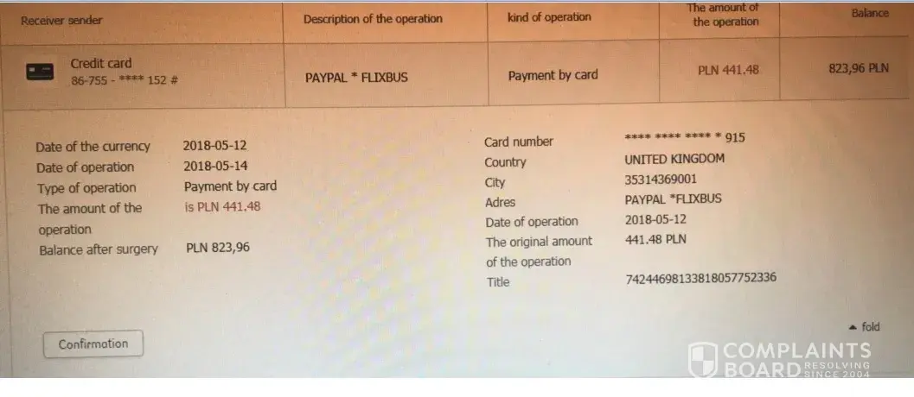The image size is (914, 397).
Task: Click the Receiver sender column header
Action: coord(61,20)
